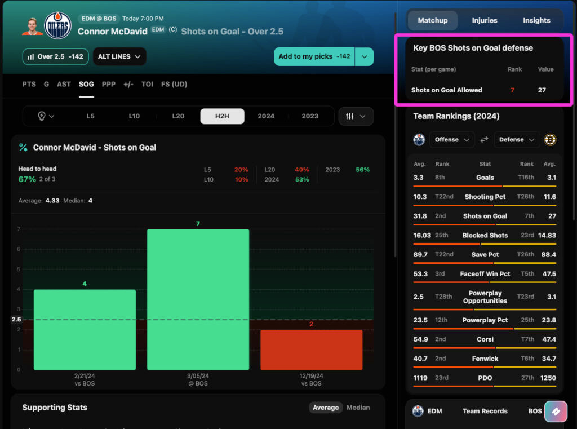Click the 2.5 line marker on chart axis
Screen dimensions: 577x429
tap(16, 319)
